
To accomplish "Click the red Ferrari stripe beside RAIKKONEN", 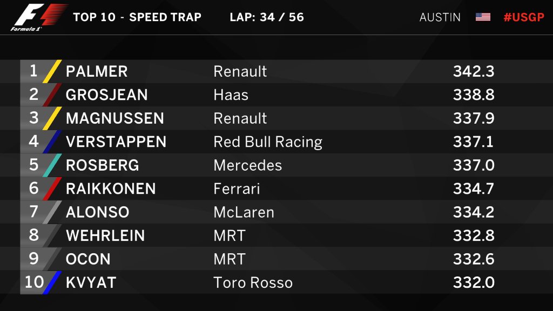I will 52,188.
